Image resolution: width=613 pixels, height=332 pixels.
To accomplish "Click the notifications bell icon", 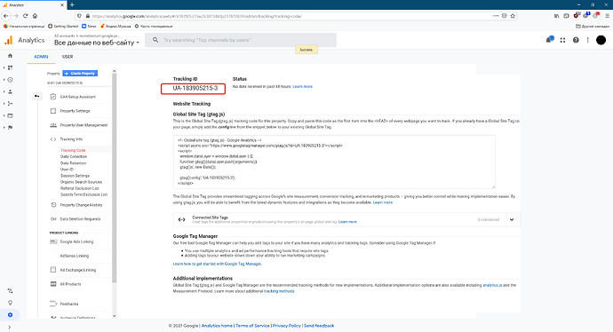I will (549, 40).
